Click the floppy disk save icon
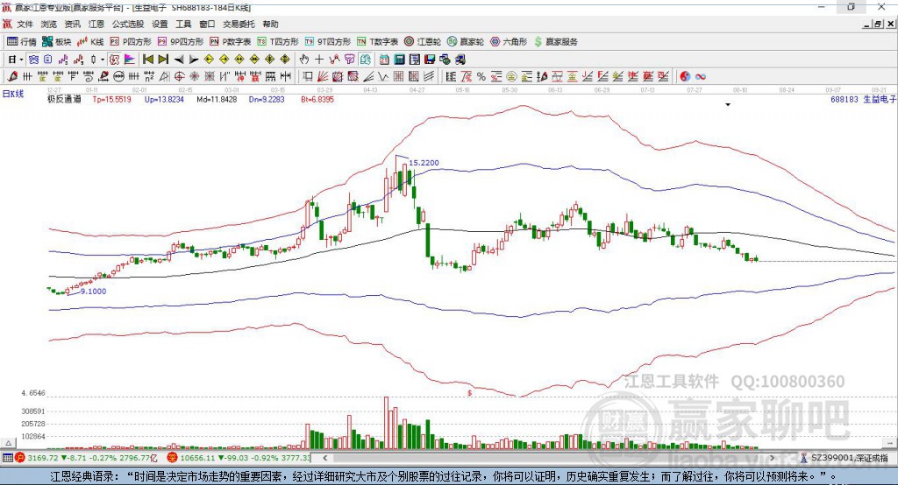 pos(430,60)
